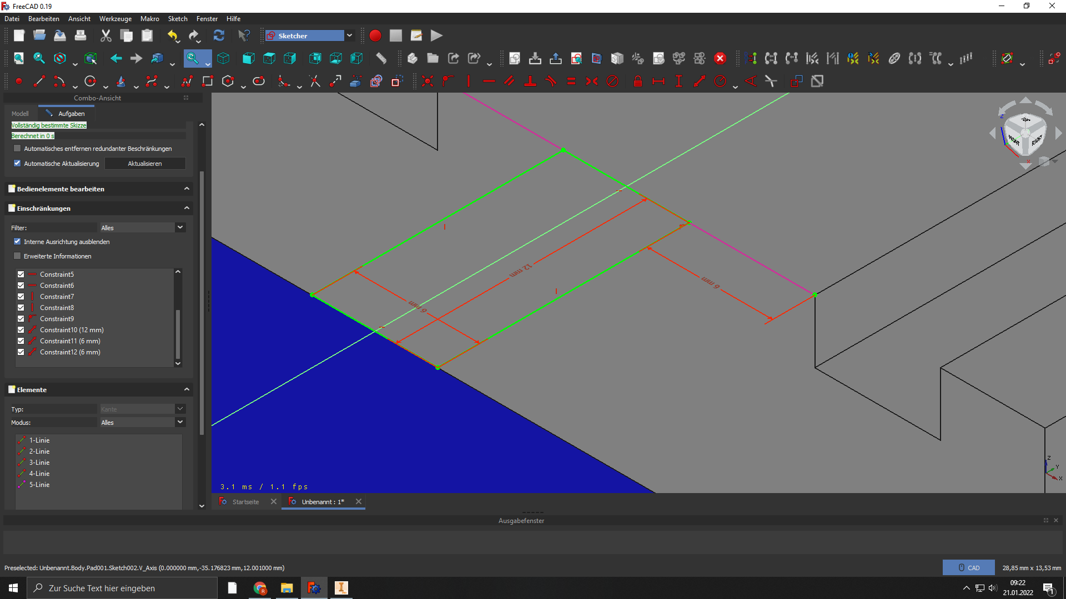The height and width of the screenshot is (599, 1066).
Task: Open the Measure distance ruler tool
Action: (x=381, y=58)
